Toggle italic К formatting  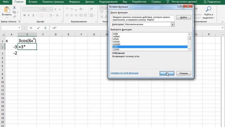pyautogui.click(x=29, y=15)
